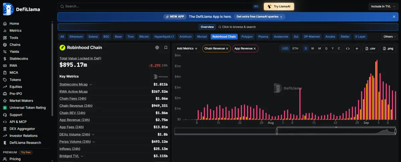Expand Stablecoins Mcap details

90,85
